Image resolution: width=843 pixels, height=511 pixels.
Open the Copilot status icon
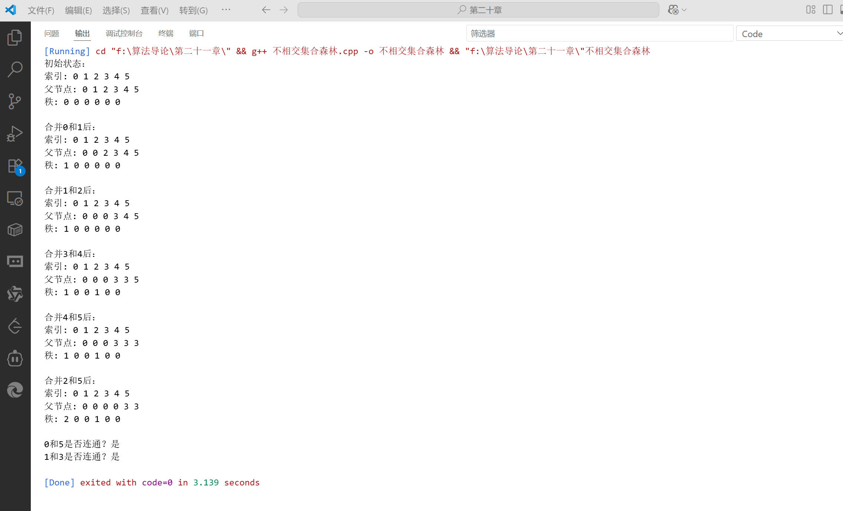pos(673,10)
